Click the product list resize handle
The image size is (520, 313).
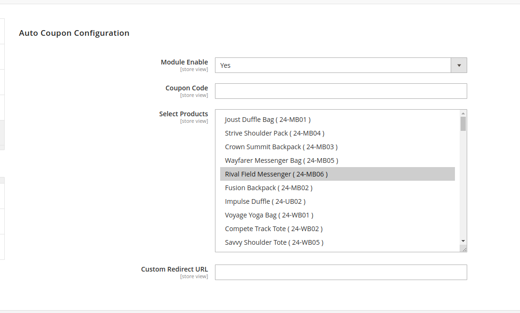tap(464, 249)
